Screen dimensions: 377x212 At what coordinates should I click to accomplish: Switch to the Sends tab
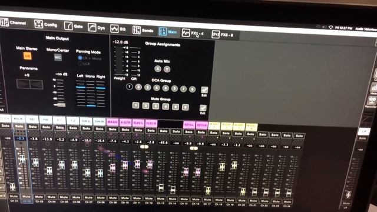click(143, 30)
